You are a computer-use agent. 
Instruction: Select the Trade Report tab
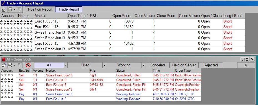point(69,9)
